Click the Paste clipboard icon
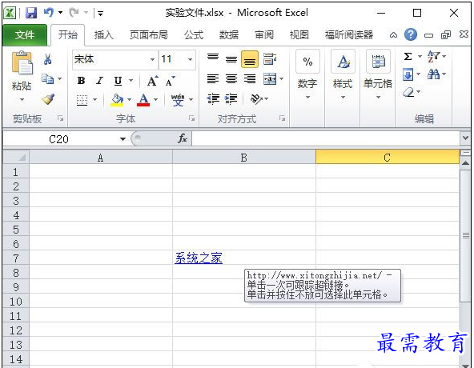The height and width of the screenshot is (368, 474). [x=22, y=63]
